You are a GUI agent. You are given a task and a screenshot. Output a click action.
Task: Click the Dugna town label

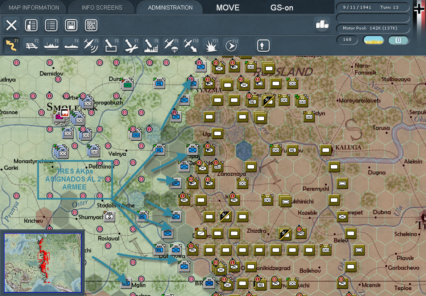pos(376,173)
